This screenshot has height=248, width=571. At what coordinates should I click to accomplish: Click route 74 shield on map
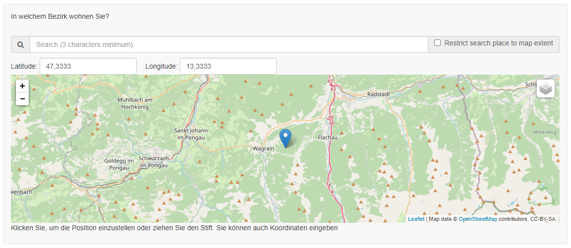click(329, 185)
